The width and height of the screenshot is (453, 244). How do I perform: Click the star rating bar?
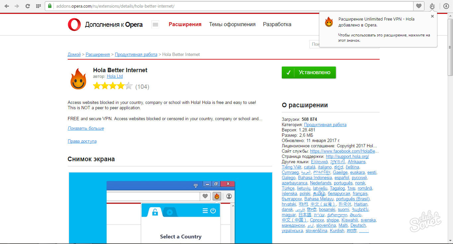pos(113,86)
